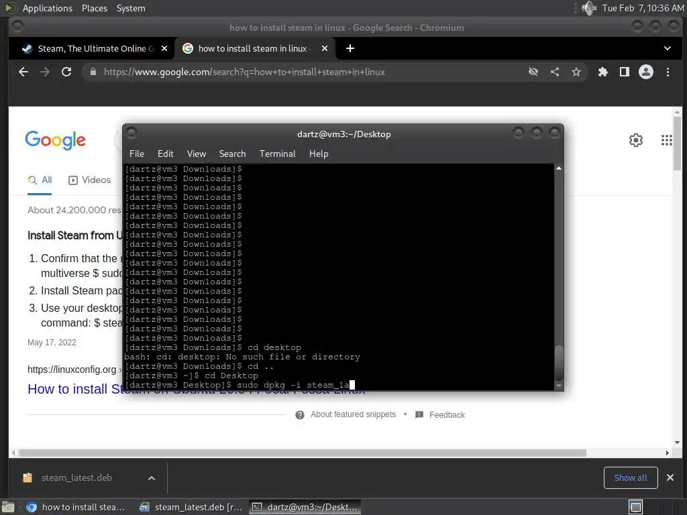The image size is (687, 515).
Task: Open Chromium three-dot menu
Action: (x=668, y=72)
